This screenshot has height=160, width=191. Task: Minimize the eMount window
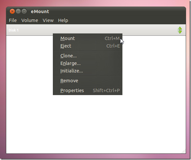click(18, 11)
